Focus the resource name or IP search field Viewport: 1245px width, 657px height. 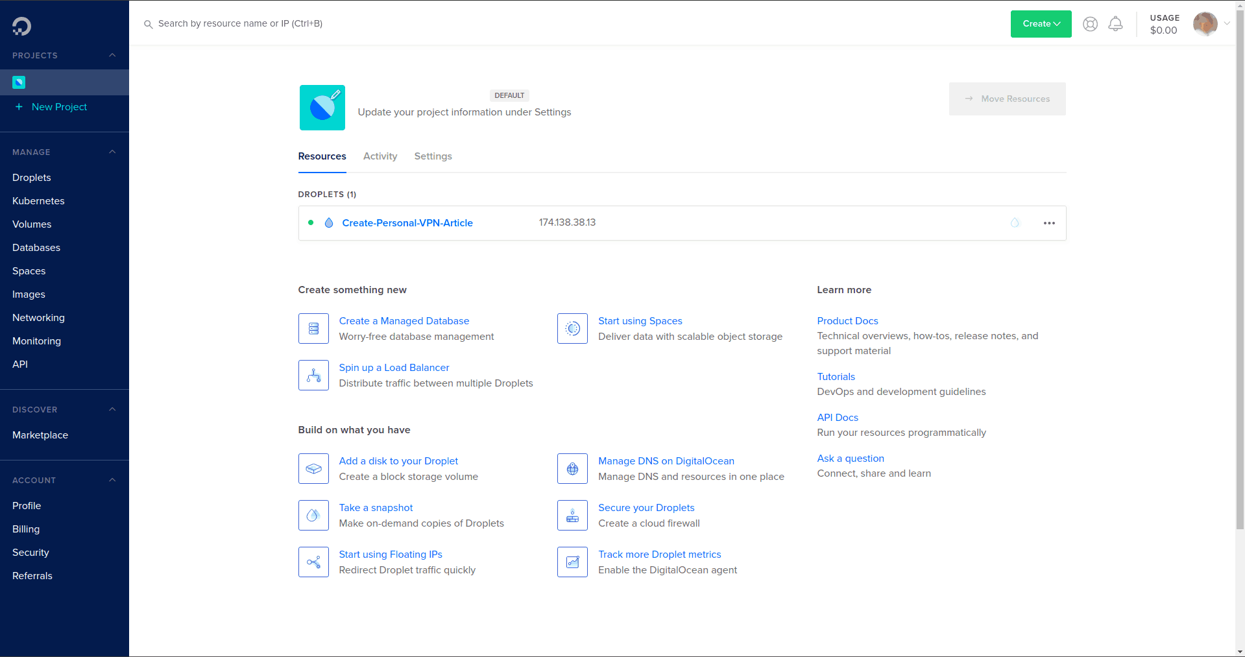click(240, 24)
